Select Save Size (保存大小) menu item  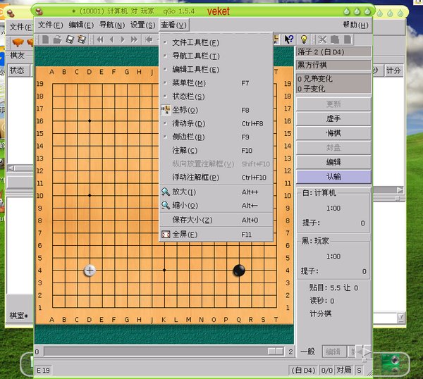click(192, 220)
